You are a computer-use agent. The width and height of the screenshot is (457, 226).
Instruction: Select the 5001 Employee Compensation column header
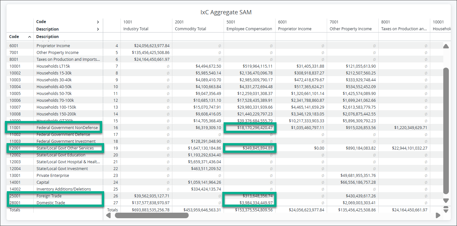pyautogui.click(x=249, y=25)
